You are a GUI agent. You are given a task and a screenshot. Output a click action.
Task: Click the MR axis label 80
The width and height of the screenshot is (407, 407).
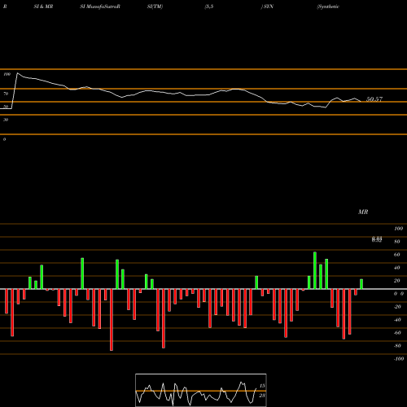pyautogui.click(x=397, y=242)
